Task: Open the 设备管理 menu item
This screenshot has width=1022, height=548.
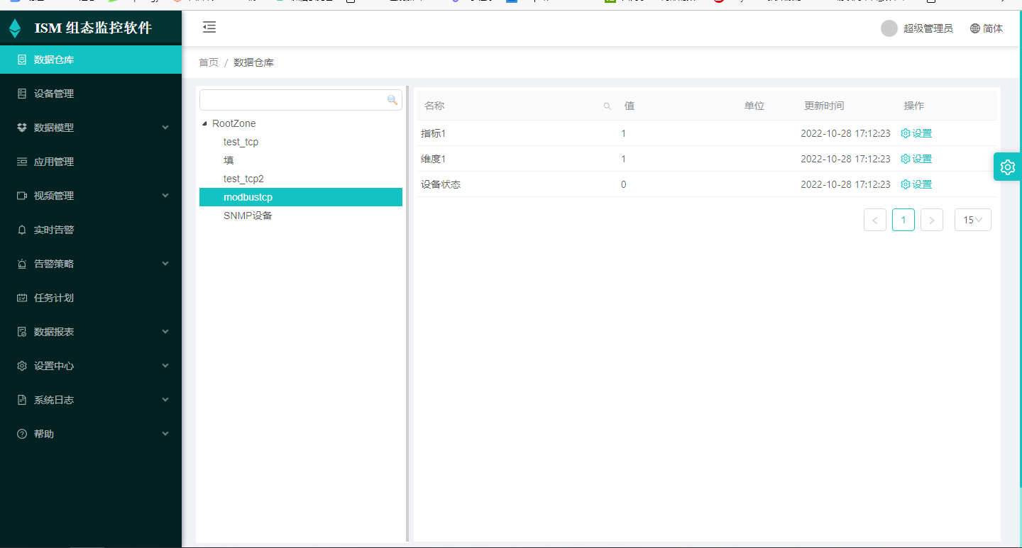Action: (x=91, y=94)
